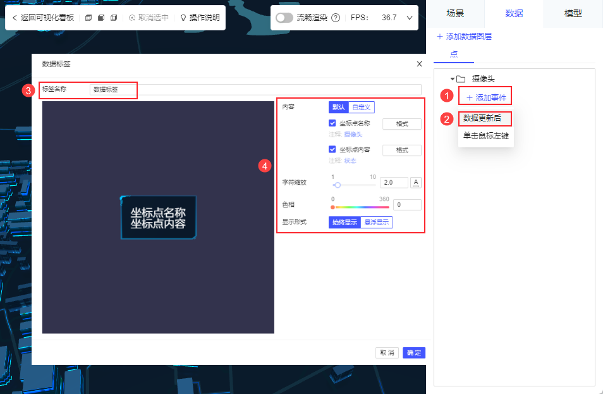Collapse the 摄像头 folder tree arrow
Screen dimensions: 603x394
point(453,79)
